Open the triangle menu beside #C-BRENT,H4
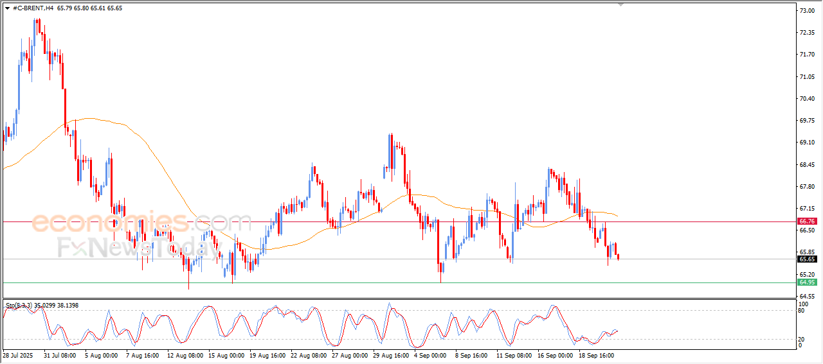This screenshot has height=364, width=823. [x=7, y=8]
